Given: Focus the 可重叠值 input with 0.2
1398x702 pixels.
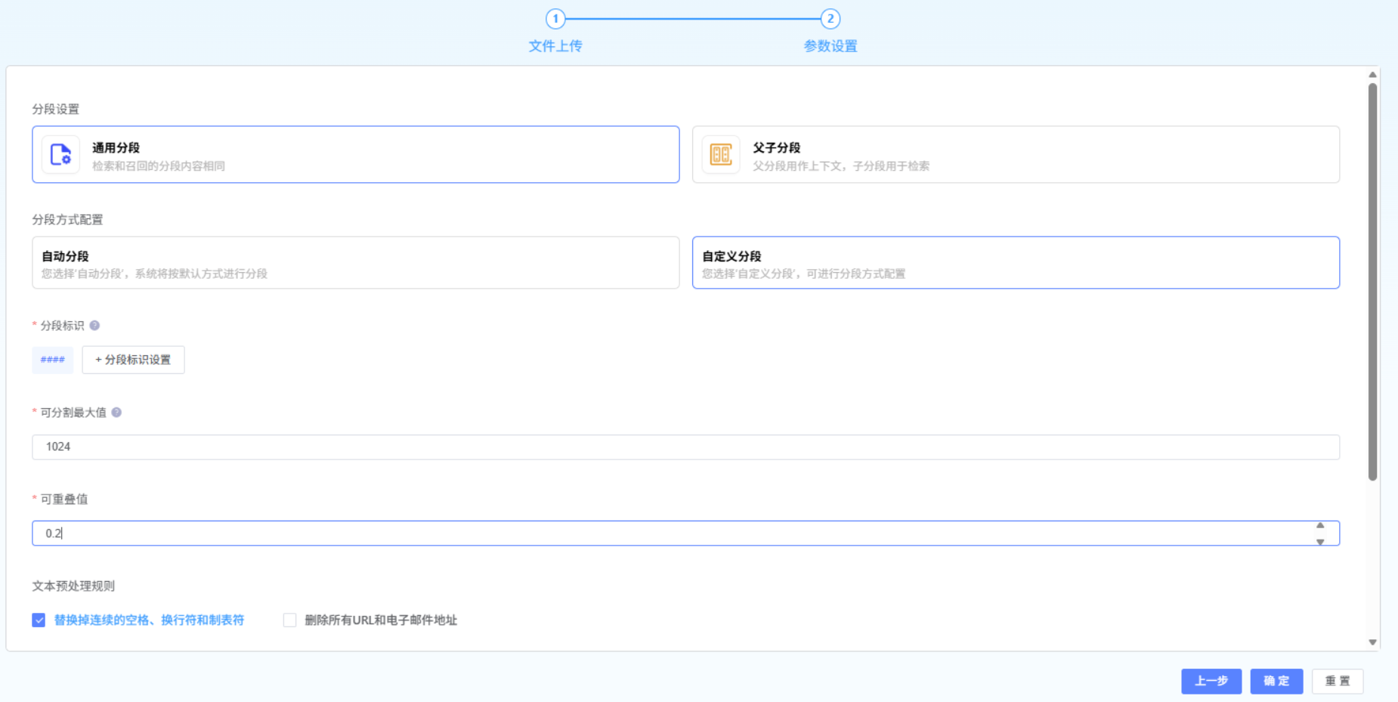Looking at the screenshot, I should (x=685, y=533).
